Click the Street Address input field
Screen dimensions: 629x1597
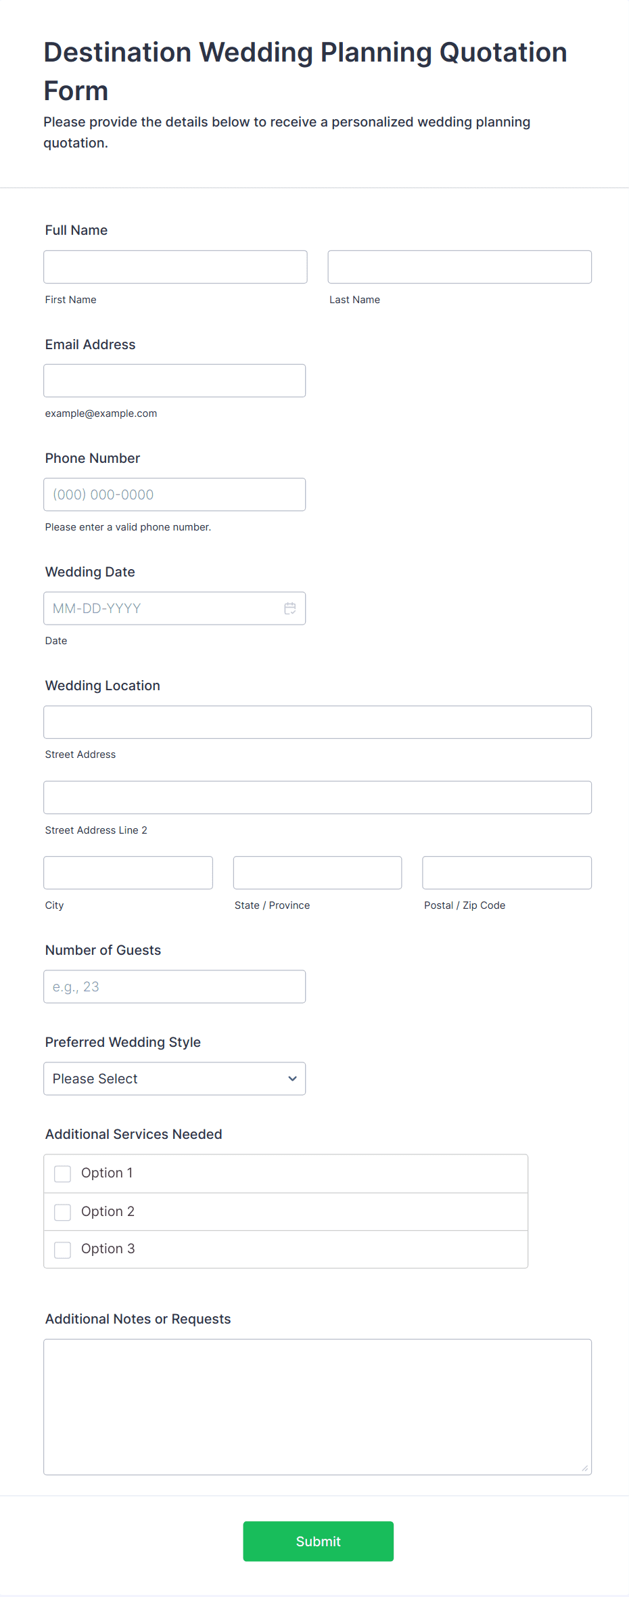coord(317,721)
